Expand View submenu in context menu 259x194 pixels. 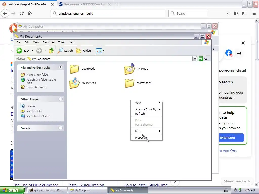[x=146, y=103]
